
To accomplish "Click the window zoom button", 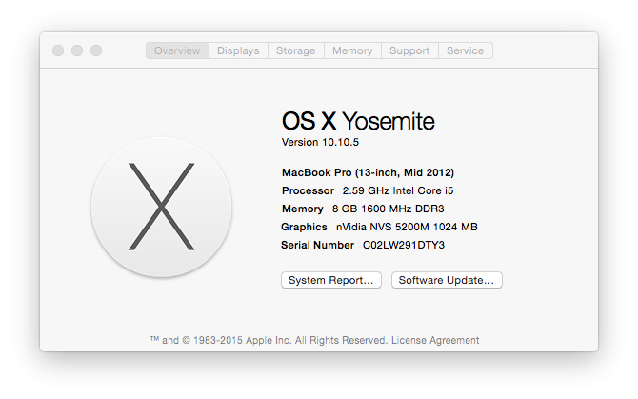I will (96, 50).
